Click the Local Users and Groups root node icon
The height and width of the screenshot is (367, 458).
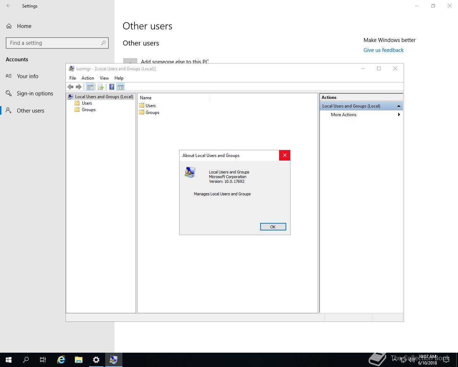[70, 96]
